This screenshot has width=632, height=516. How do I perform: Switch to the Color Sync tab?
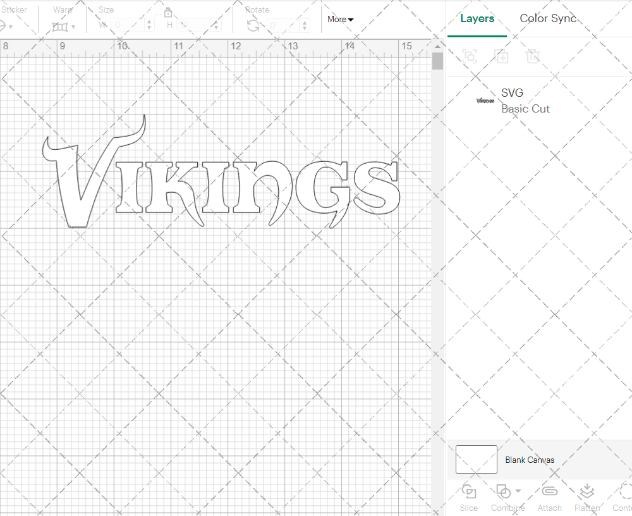[548, 18]
